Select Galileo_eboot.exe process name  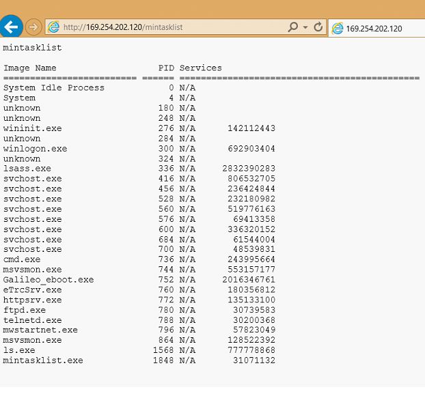49,280
